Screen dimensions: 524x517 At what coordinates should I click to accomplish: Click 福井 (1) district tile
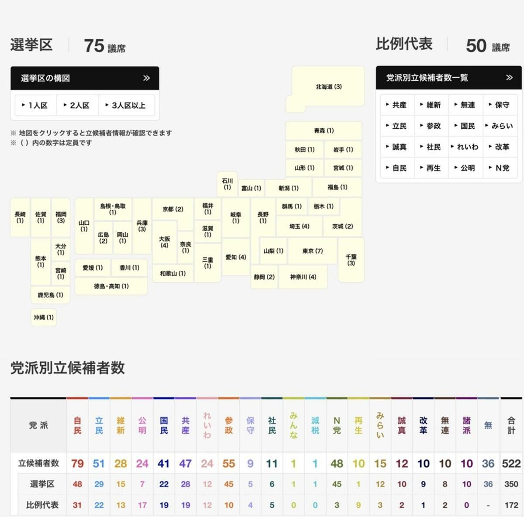click(x=208, y=209)
